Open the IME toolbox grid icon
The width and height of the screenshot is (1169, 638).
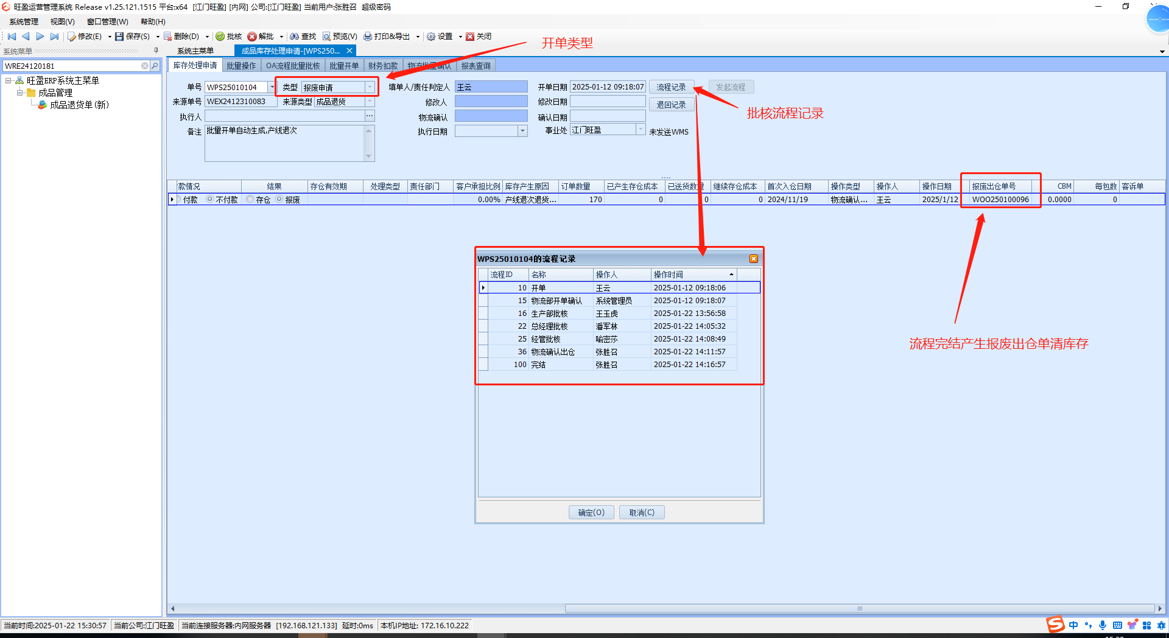pyautogui.click(x=1147, y=625)
